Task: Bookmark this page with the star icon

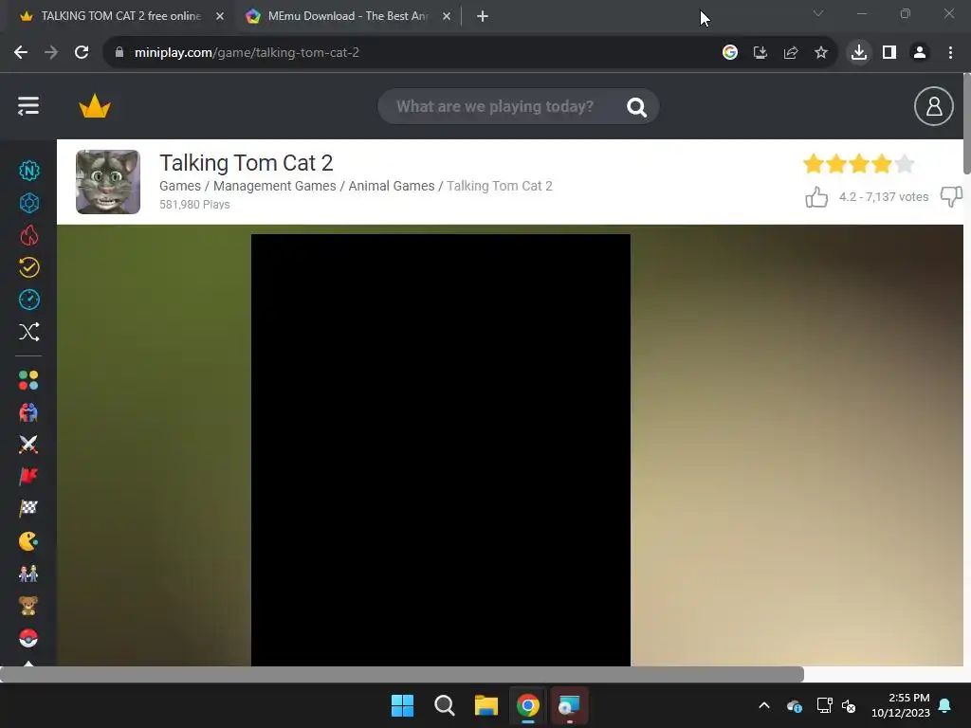Action: point(821,53)
